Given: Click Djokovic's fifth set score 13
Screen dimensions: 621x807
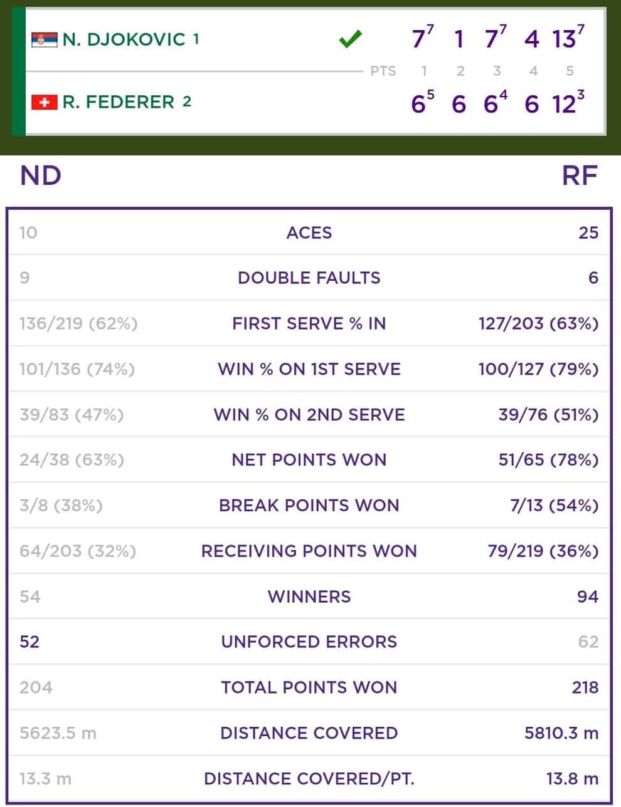Looking at the screenshot, I should tap(565, 39).
